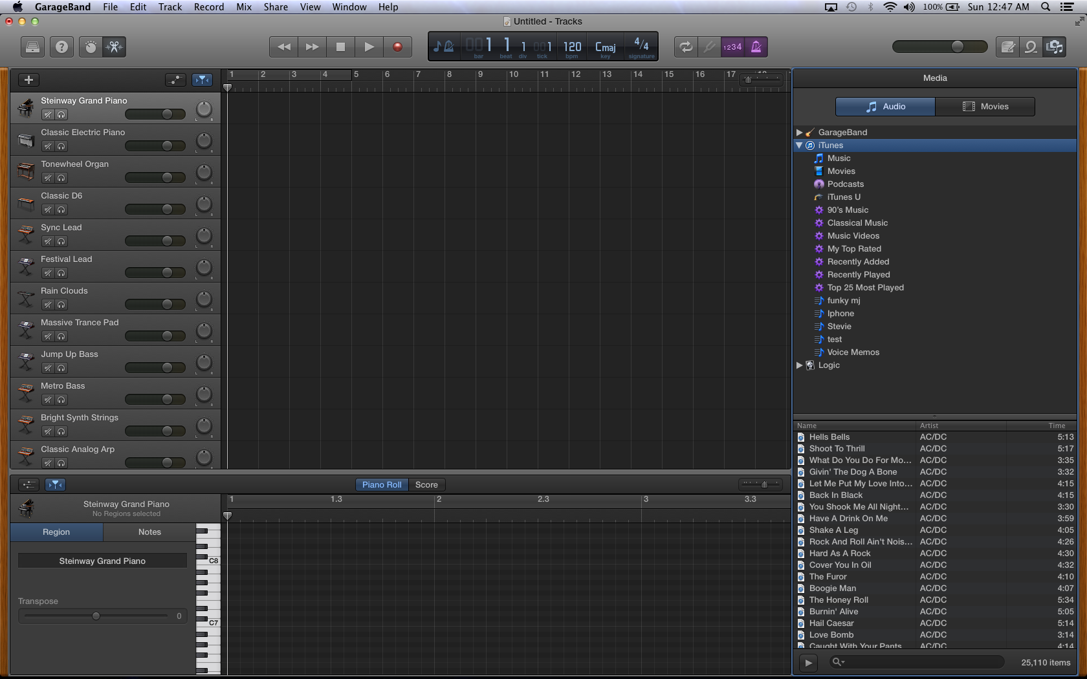Solo the Steinway Grand Piano track
The image size is (1087, 679).
coord(61,114)
